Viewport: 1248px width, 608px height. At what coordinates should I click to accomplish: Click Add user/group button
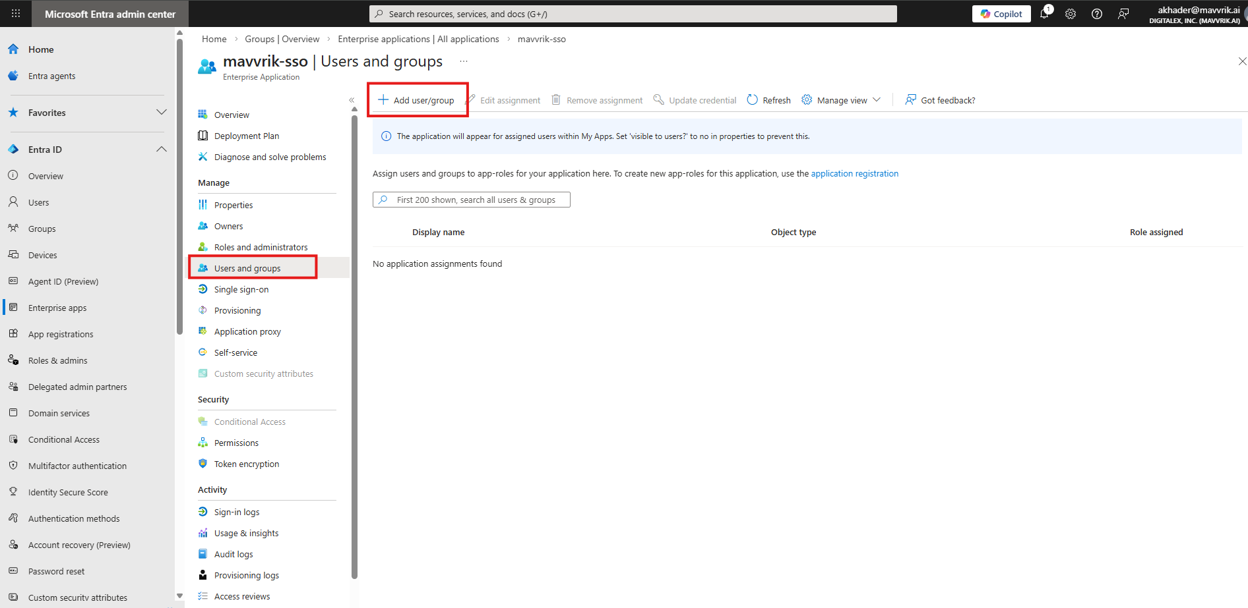click(x=416, y=100)
